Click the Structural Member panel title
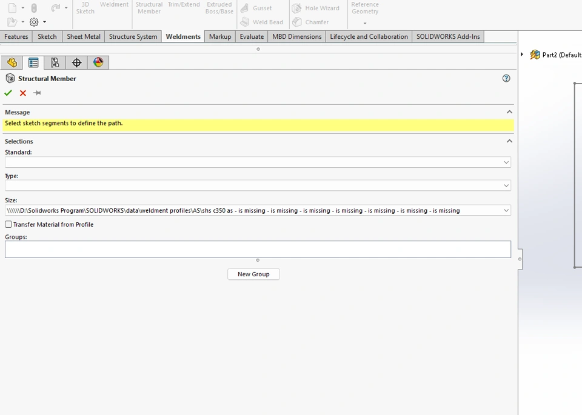This screenshot has height=415, width=582. pos(47,79)
